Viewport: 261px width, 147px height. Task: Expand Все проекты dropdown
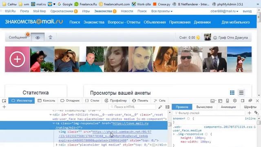pyautogui.click(x=162, y=11)
